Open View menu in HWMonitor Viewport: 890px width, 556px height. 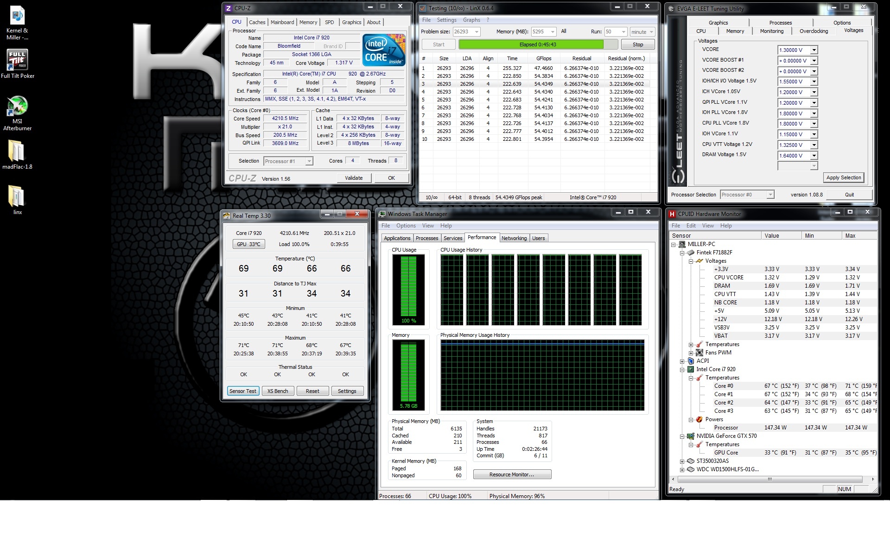click(708, 226)
